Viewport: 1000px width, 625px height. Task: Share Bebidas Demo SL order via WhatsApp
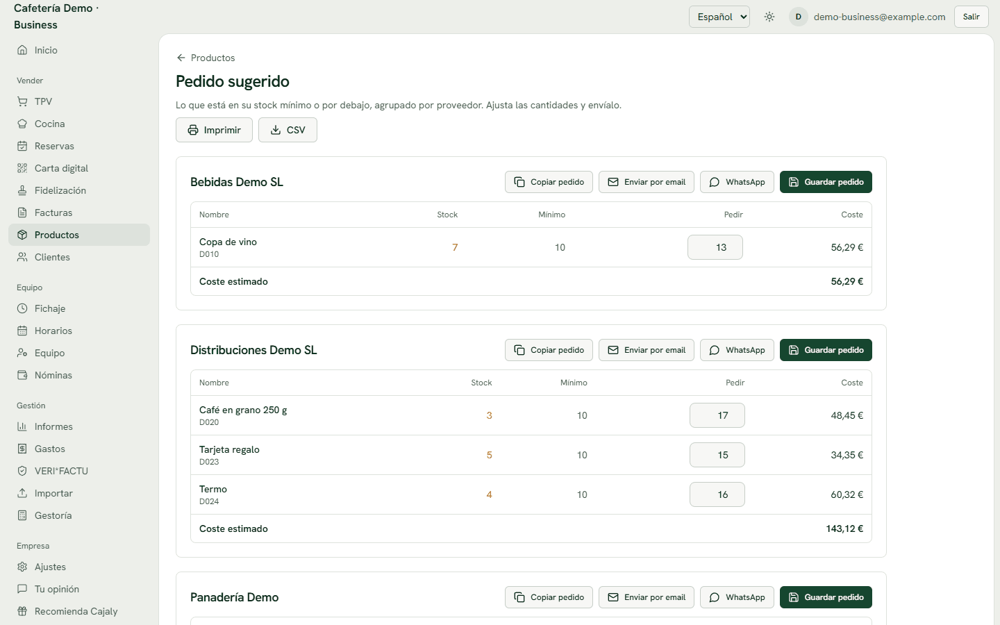tap(737, 182)
